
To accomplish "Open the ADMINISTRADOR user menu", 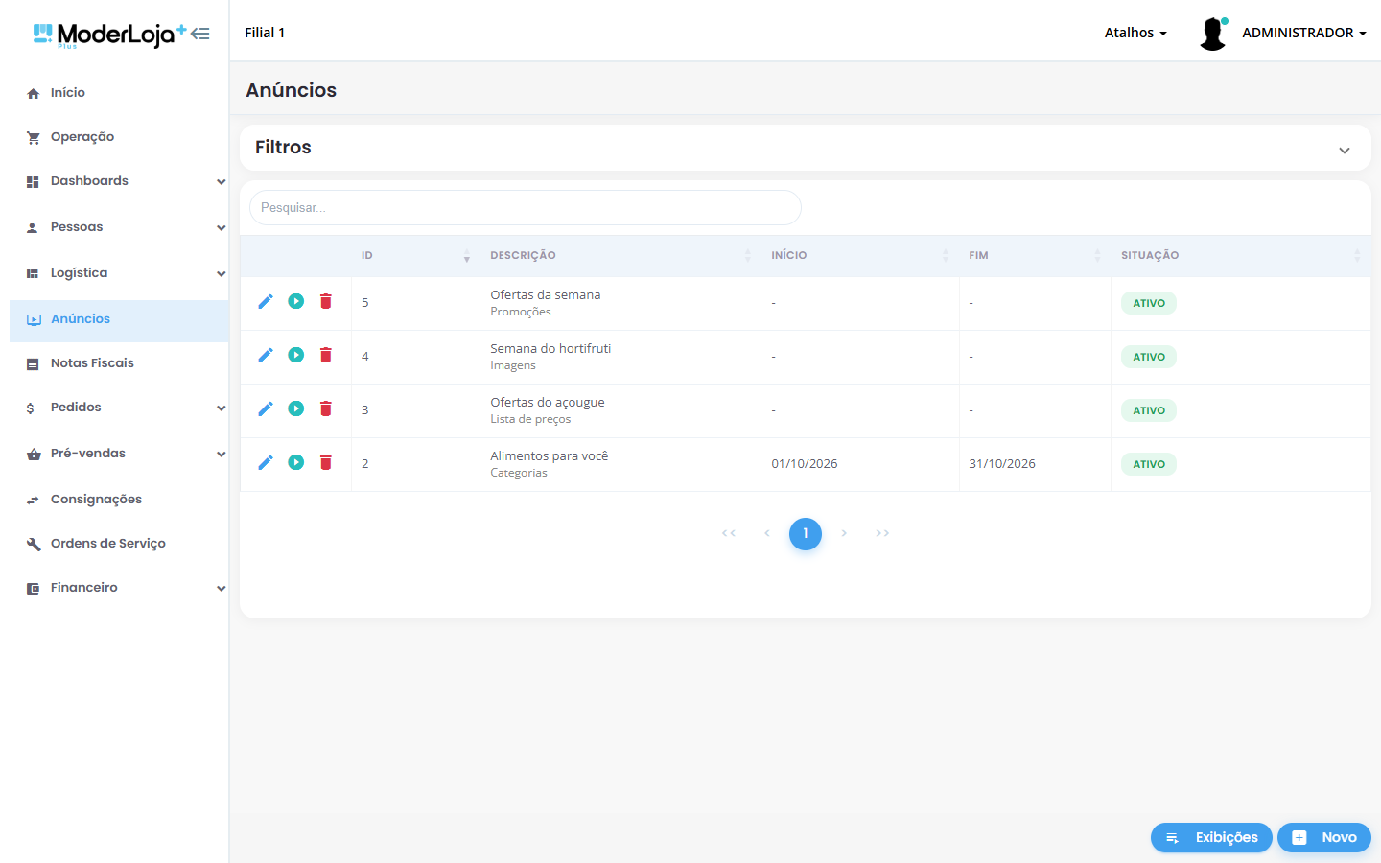I will (1304, 33).
